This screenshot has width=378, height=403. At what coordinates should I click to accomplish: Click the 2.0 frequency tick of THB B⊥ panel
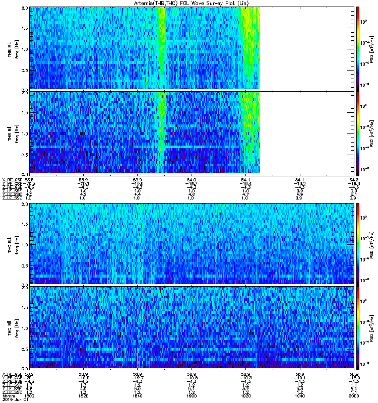click(25, 8)
